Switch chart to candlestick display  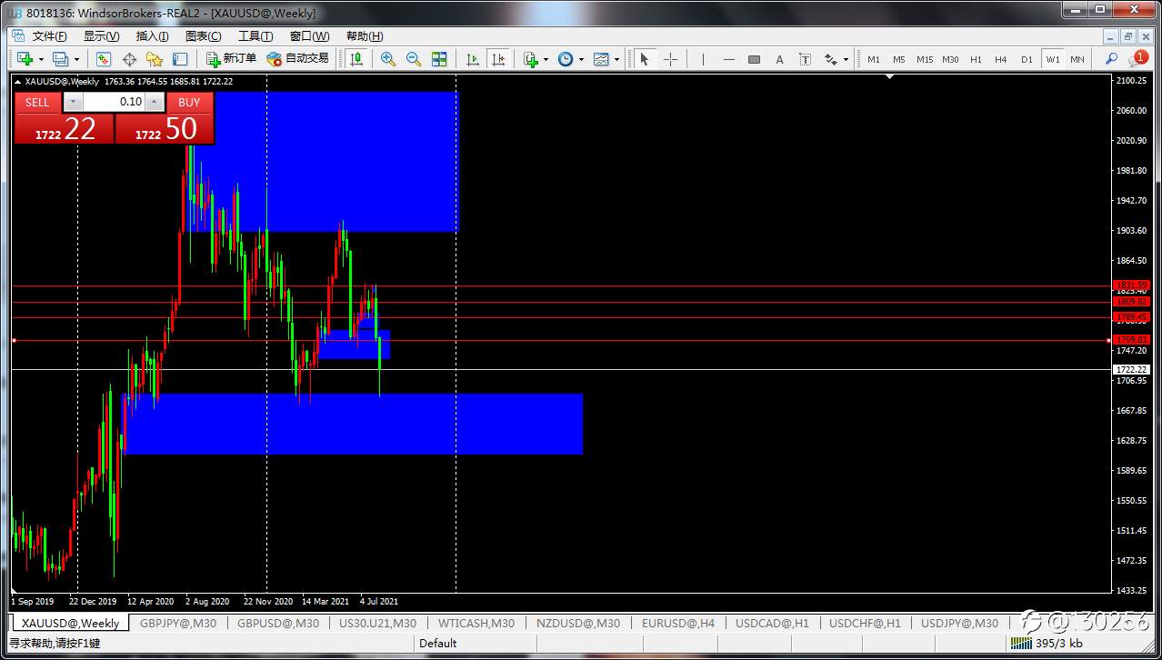coord(356,59)
